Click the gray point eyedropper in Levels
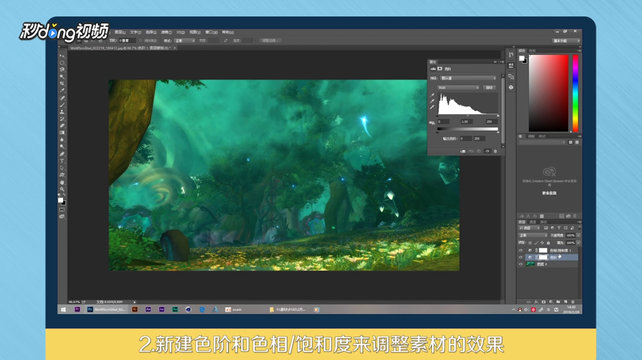 [x=433, y=101]
